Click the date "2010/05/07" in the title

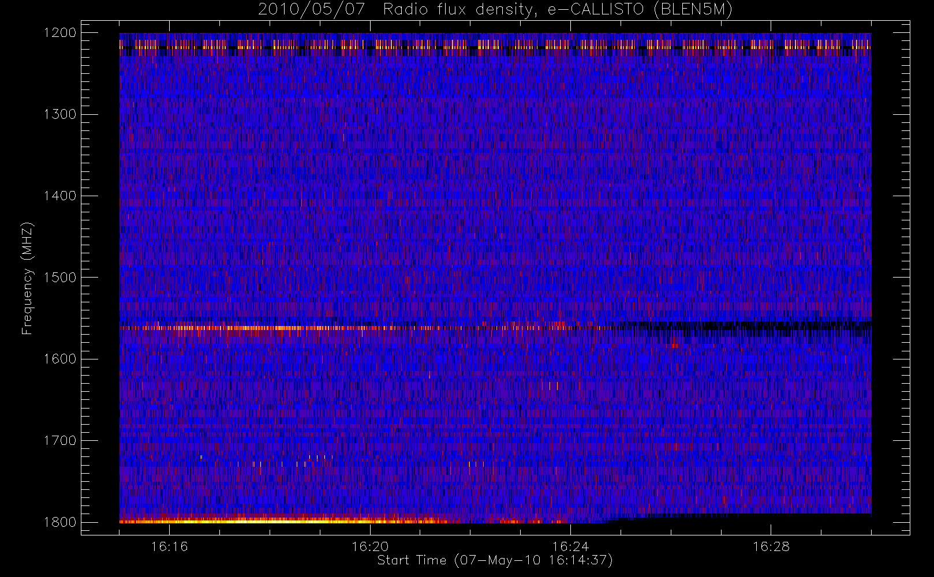click(x=312, y=10)
